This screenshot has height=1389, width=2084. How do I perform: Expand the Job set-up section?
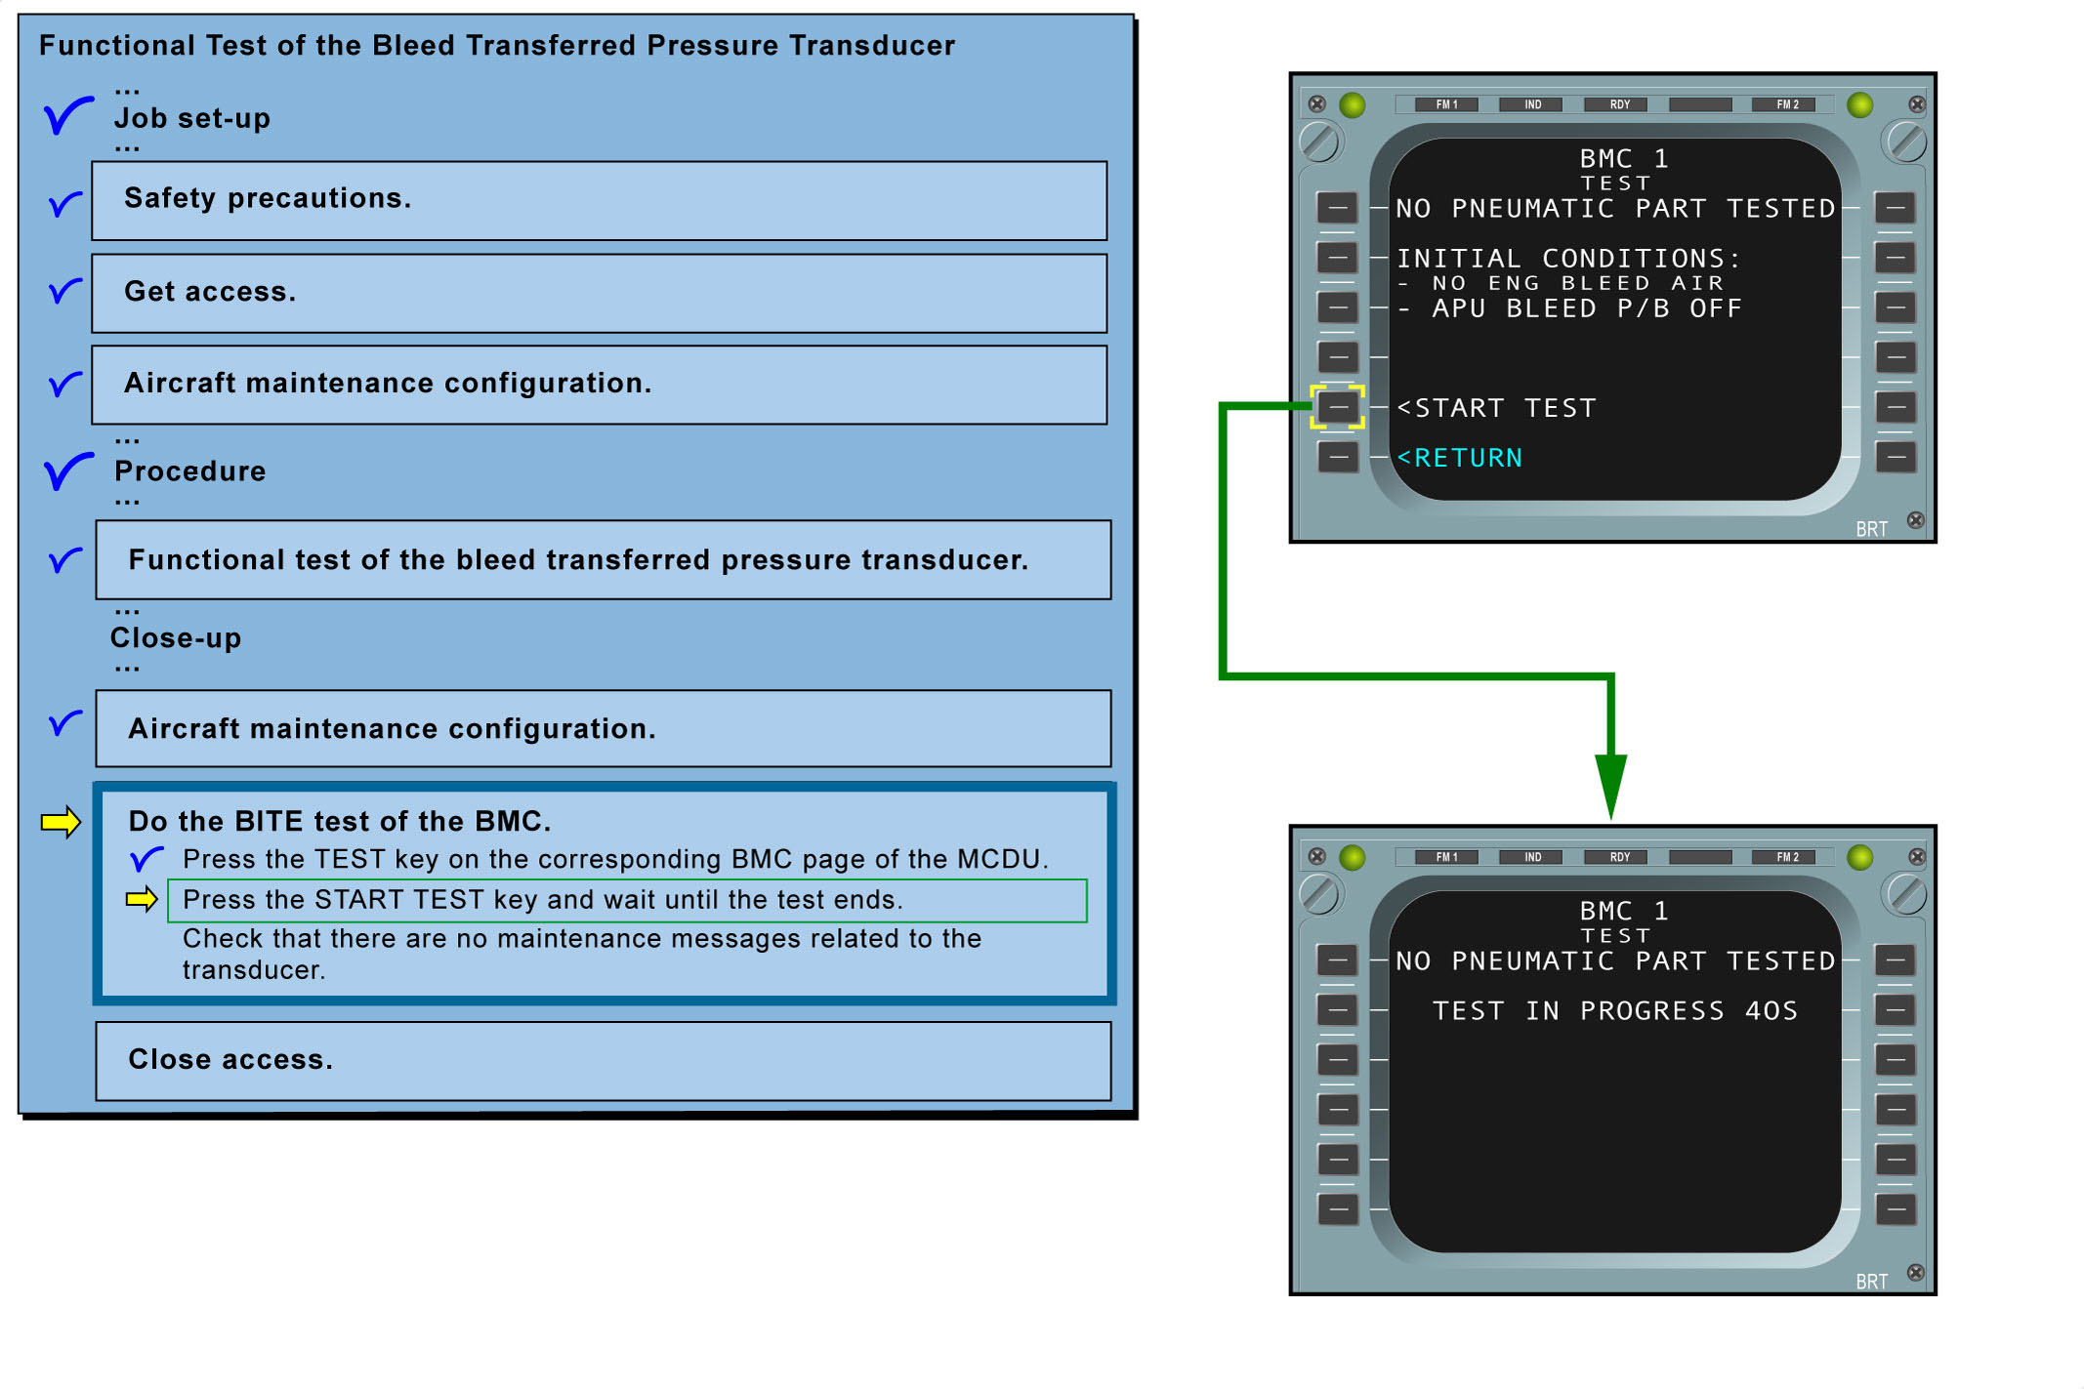pyautogui.click(x=191, y=118)
